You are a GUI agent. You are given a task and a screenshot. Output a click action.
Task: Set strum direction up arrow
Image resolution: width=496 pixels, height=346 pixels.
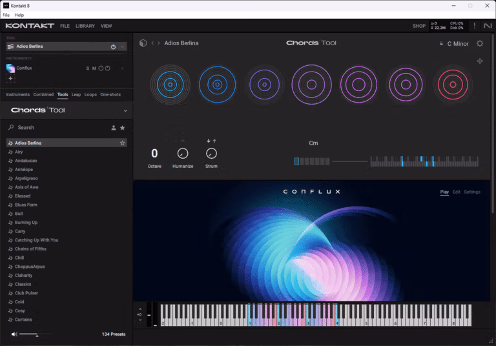pos(214,141)
